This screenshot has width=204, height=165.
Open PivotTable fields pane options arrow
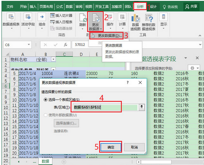186,58
